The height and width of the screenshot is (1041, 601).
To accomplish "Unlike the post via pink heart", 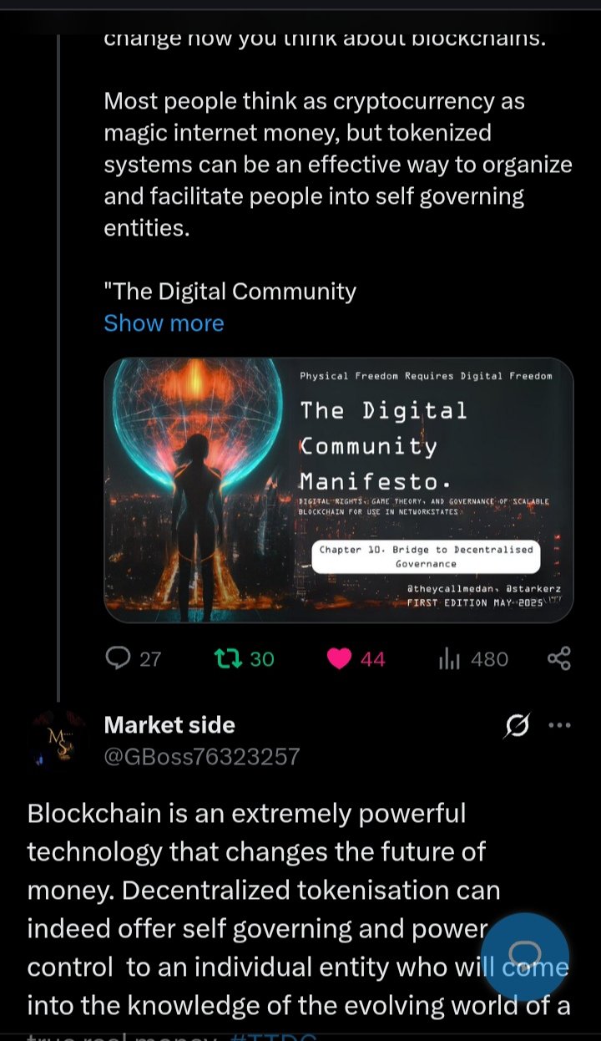I will [339, 659].
